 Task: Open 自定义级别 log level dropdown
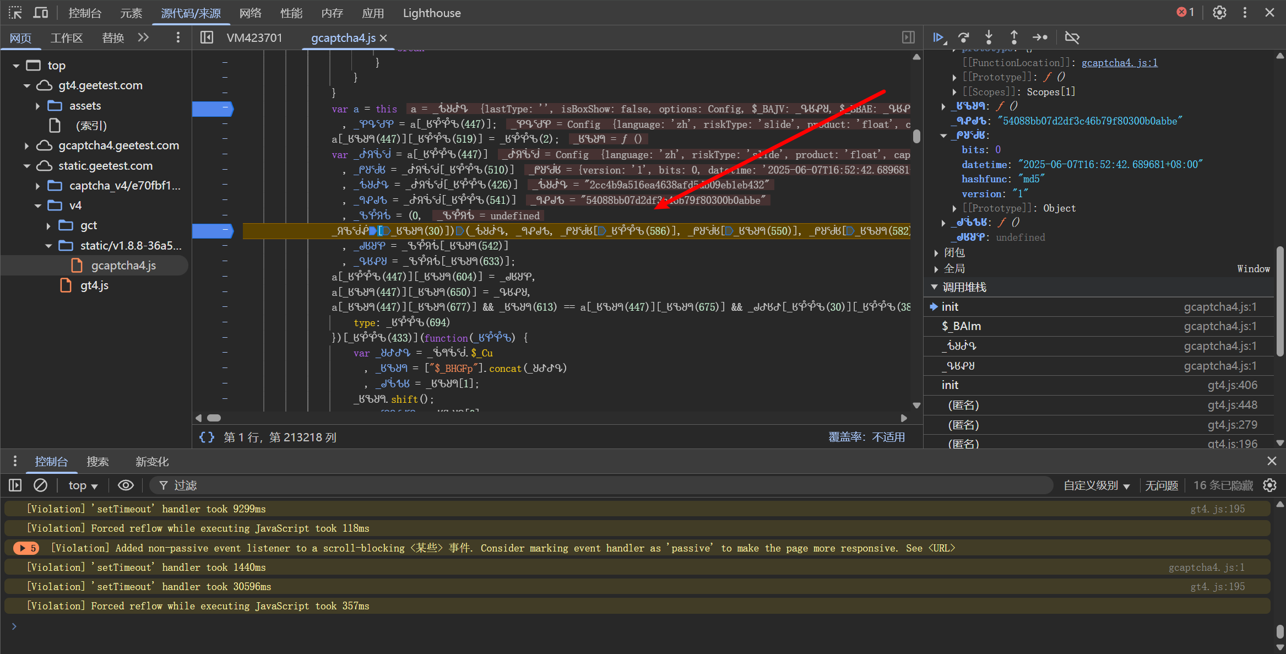tap(1097, 485)
